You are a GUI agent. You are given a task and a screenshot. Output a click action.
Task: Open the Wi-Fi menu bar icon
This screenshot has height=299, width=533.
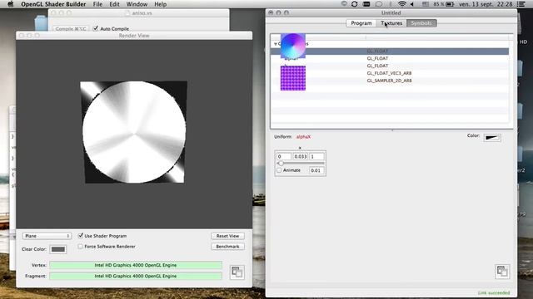pyautogui.click(x=402, y=4)
